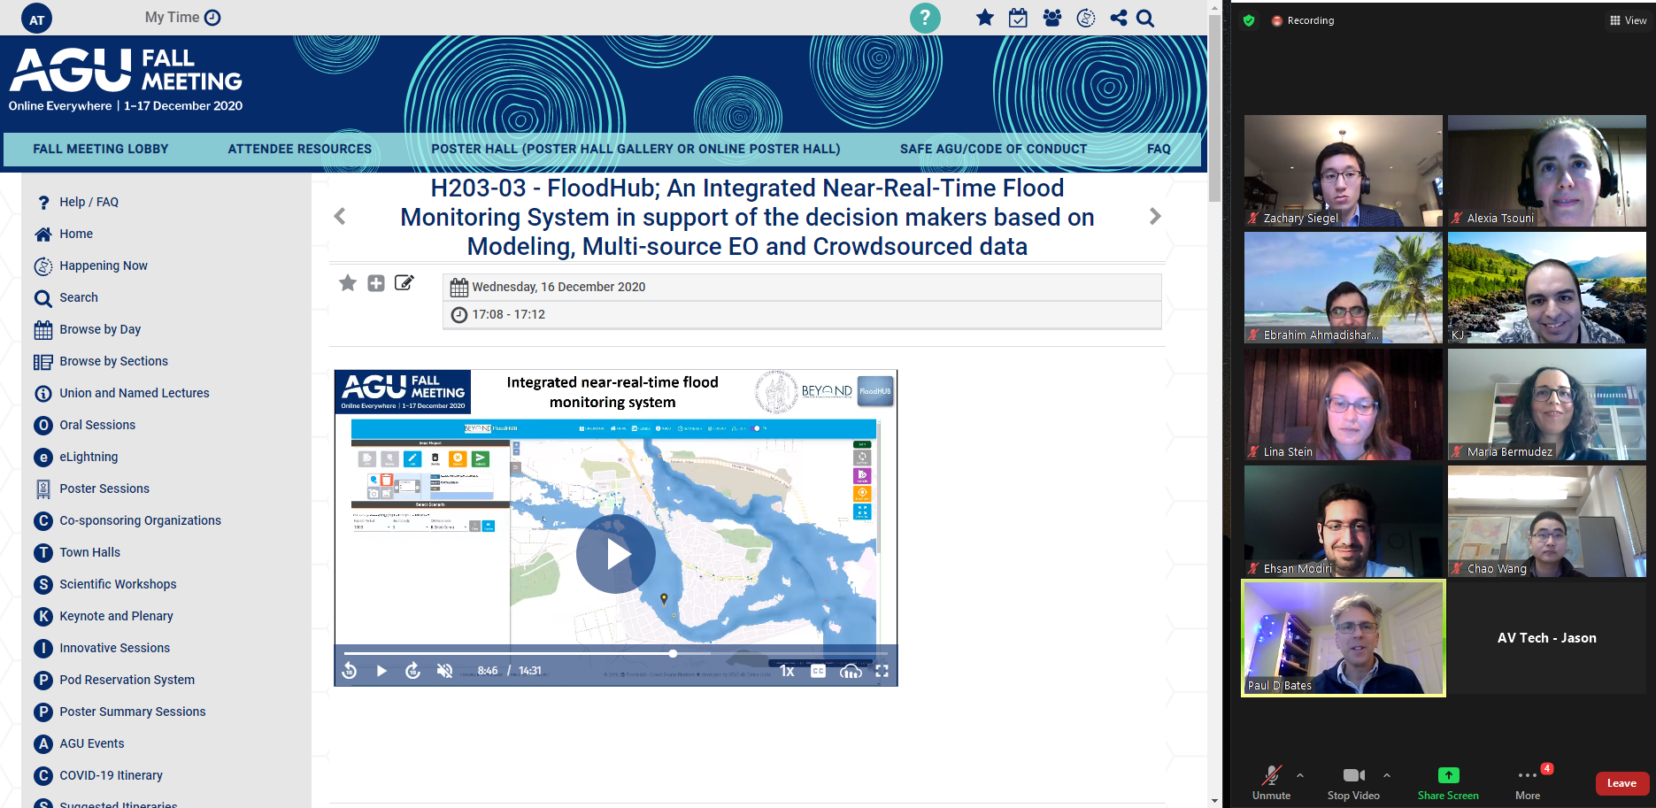Click browser page vertical scrollbar
1656x808 pixels.
pyautogui.click(x=1214, y=106)
